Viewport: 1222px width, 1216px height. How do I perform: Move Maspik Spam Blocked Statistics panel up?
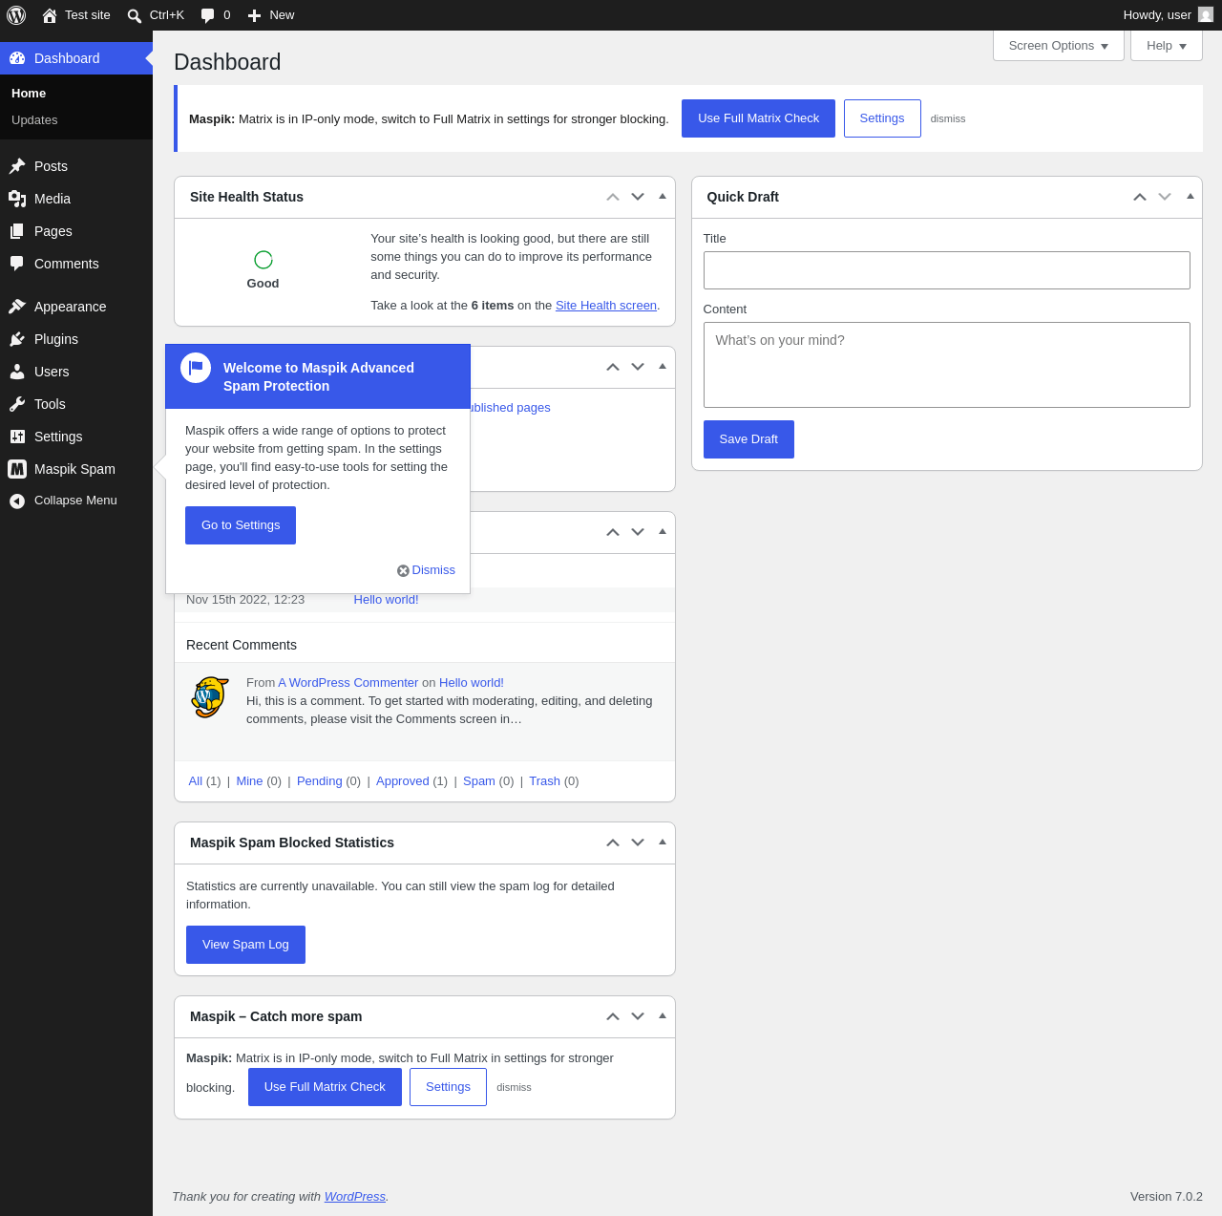(x=613, y=843)
